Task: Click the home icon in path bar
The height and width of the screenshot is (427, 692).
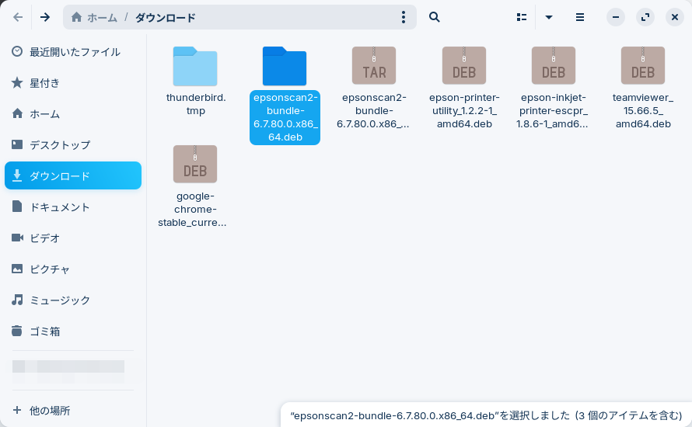Action: 76,17
